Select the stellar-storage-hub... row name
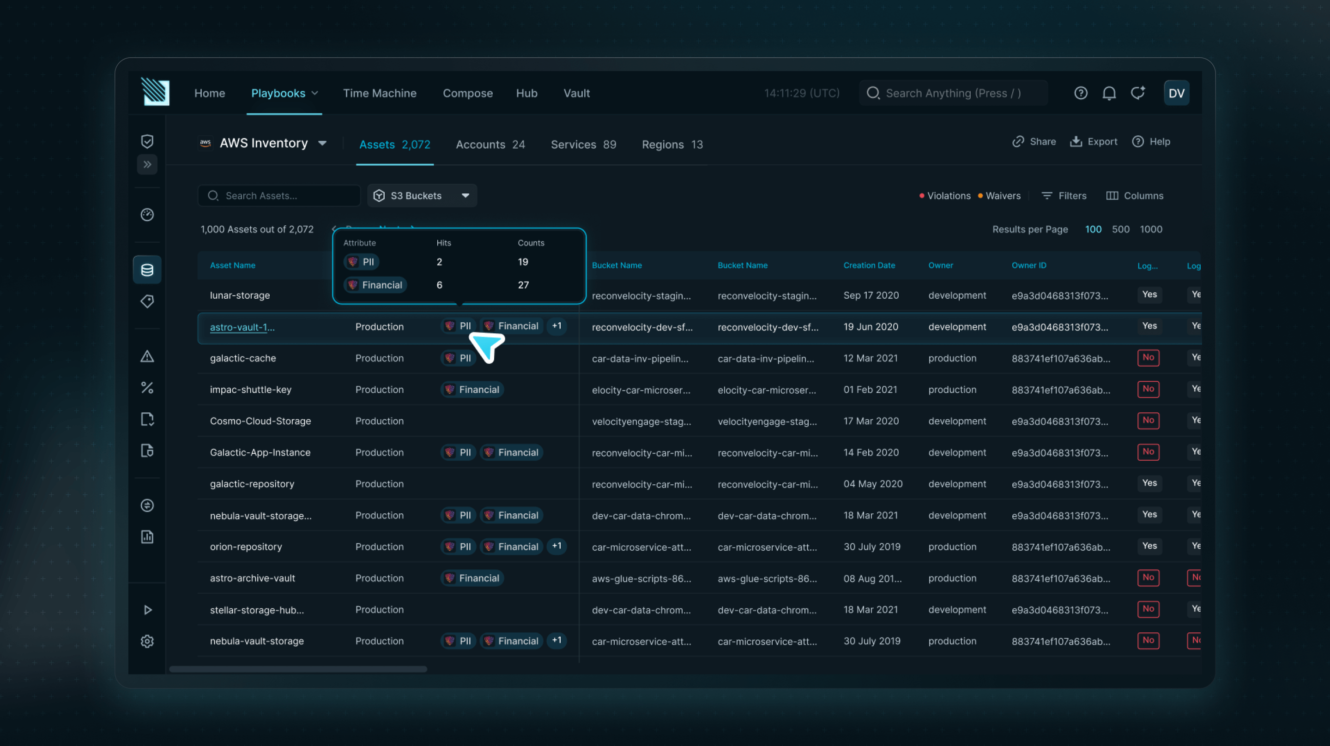Image resolution: width=1330 pixels, height=746 pixels. point(257,610)
